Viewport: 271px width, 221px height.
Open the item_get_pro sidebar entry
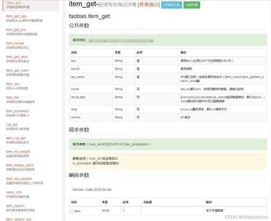pyautogui.click(x=16, y=30)
